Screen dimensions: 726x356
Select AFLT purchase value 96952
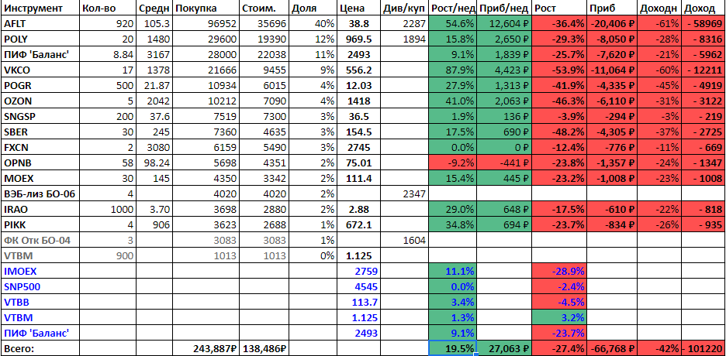click(x=205, y=23)
